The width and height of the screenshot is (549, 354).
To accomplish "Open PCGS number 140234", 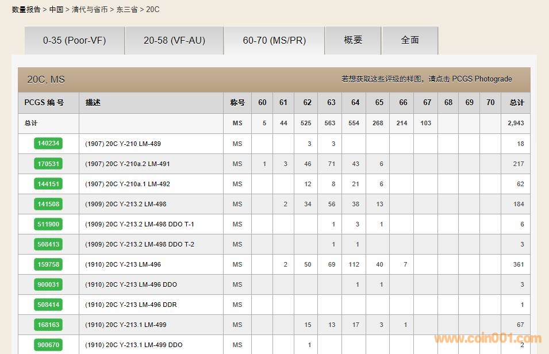I will click(48, 144).
